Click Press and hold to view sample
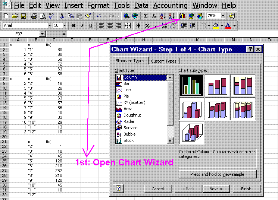 pos(218,174)
